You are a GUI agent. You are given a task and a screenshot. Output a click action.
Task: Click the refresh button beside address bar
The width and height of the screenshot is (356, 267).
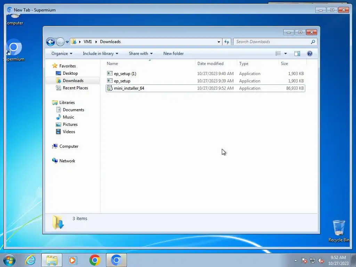coord(227,42)
